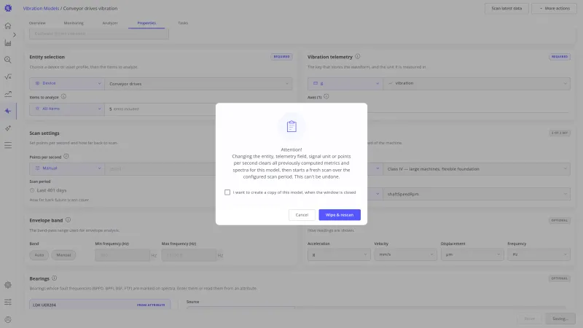Click info icon beside Items to analyze
Image resolution: width=583 pixels, height=328 pixels.
tap(63, 97)
